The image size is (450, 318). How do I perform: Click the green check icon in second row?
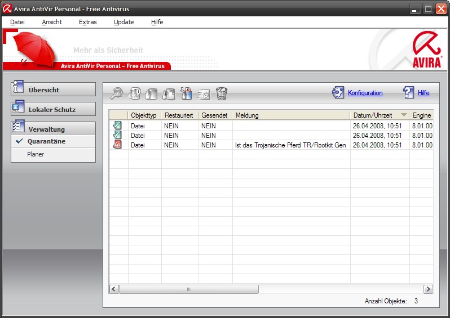pos(117,135)
